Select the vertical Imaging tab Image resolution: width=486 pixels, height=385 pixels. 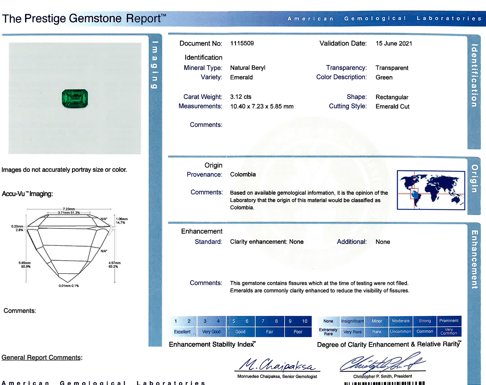[155, 65]
